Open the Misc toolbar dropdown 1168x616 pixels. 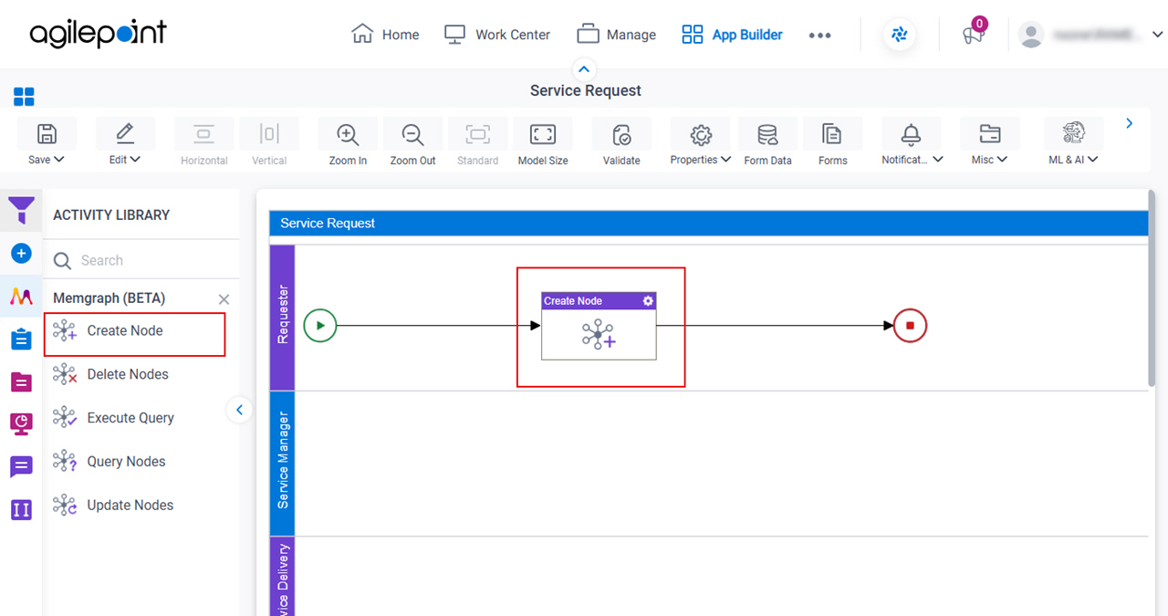pyautogui.click(x=989, y=143)
